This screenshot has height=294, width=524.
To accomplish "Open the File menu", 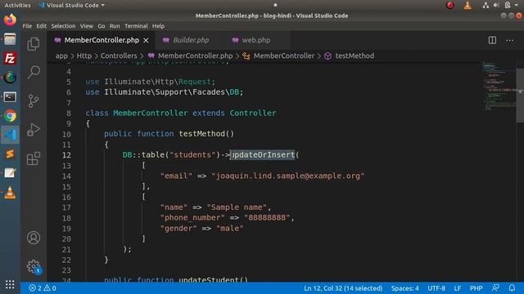I will pos(27,26).
